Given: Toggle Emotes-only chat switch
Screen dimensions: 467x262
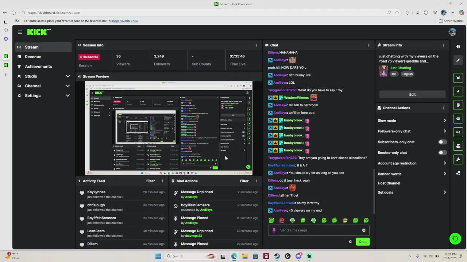Looking at the screenshot, I should (x=442, y=152).
